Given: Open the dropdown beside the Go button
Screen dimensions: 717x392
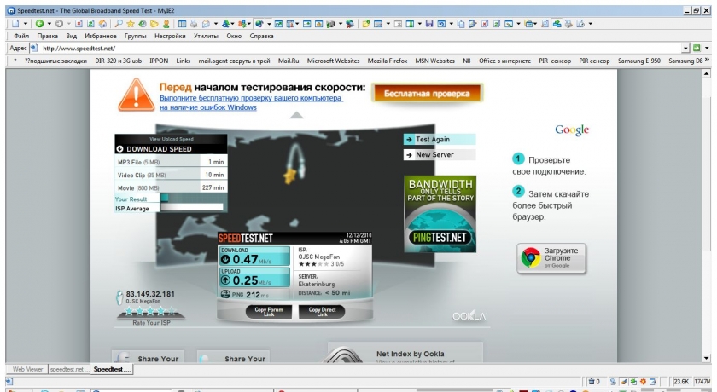Looking at the screenshot, I should click(x=707, y=48).
